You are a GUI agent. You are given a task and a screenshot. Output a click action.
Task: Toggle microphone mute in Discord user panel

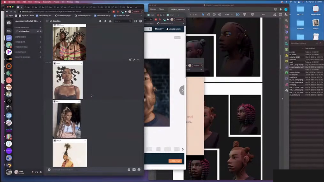[33, 172]
